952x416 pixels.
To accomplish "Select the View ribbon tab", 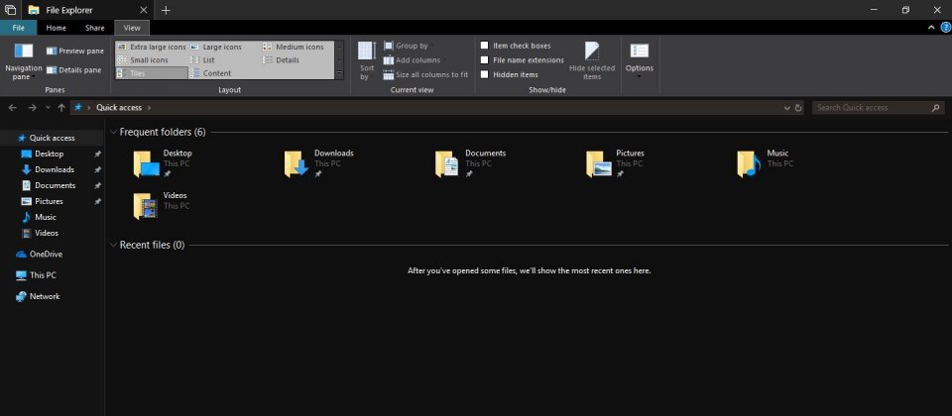I will (x=132, y=28).
